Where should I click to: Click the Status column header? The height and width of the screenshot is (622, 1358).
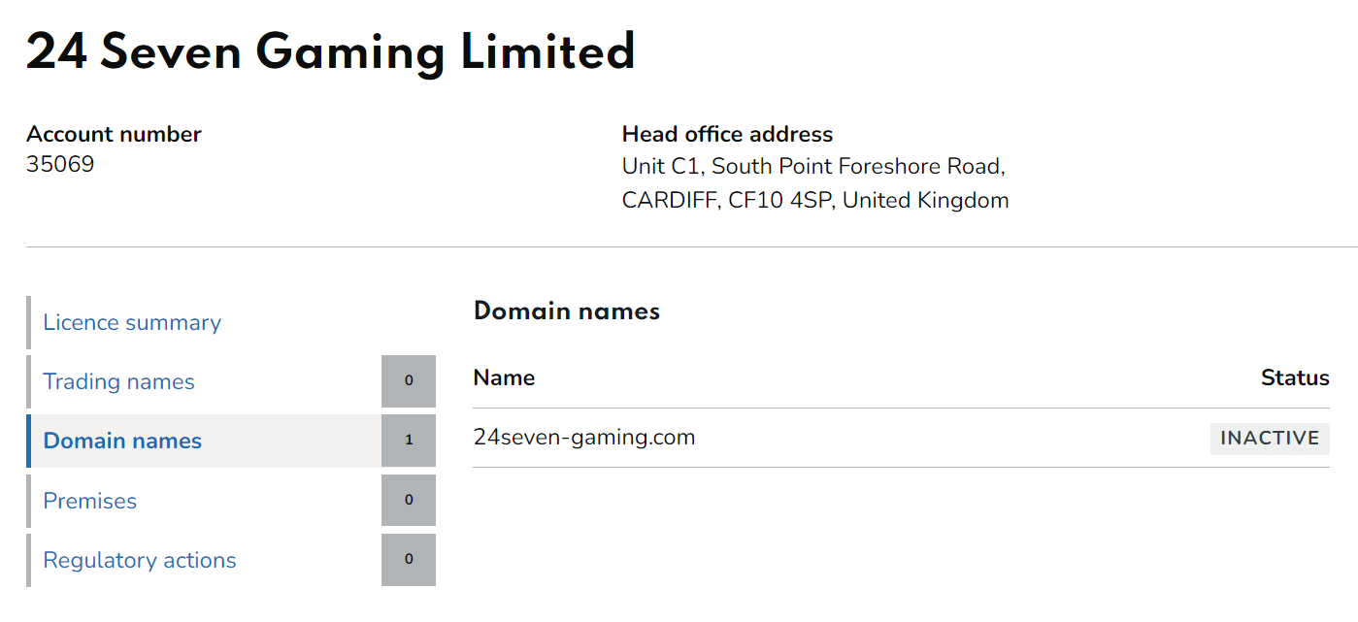point(1294,378)
